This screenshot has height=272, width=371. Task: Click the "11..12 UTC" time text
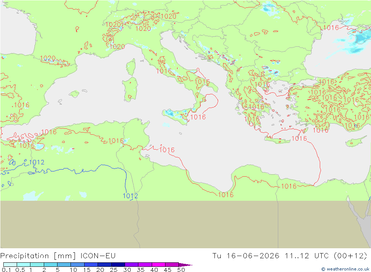tap(306, 256)
